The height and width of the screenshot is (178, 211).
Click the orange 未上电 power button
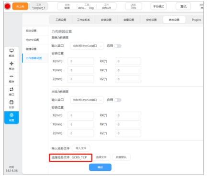[20, 6]
